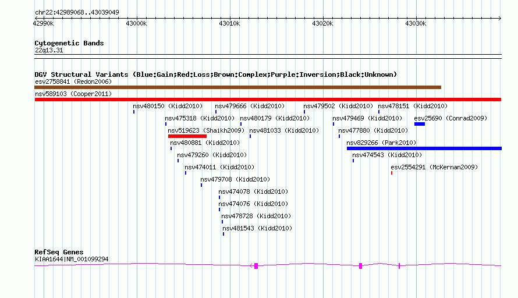This screenshot has height=298, width=518.
Task: Click the nsv479666 (Kidd2010) label
Action: (250, 106)
